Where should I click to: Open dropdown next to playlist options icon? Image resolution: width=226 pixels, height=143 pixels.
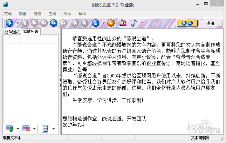coord(54,128)
